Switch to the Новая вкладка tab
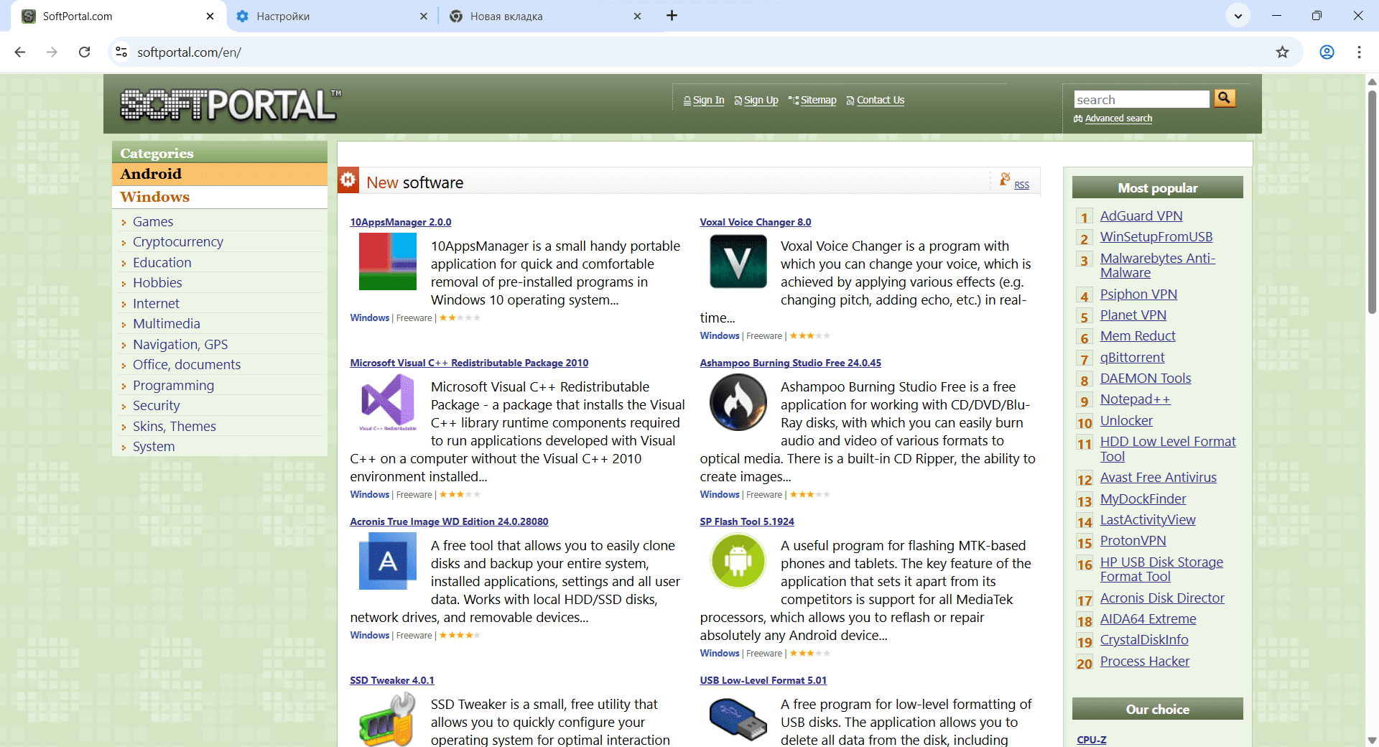This screenshot has width=1379, height=747. [x=546, y=16]
